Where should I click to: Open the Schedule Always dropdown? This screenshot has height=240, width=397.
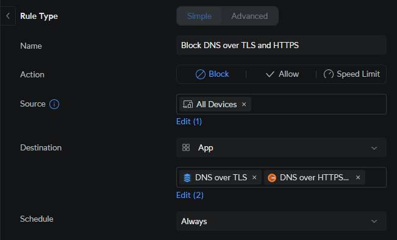tap(281, 221)
